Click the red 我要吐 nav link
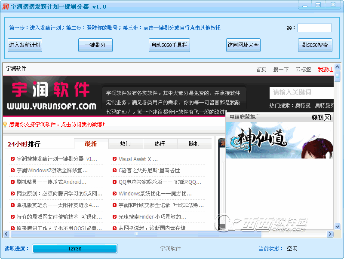This screenshot has height=259, width=344. point(326,70)
